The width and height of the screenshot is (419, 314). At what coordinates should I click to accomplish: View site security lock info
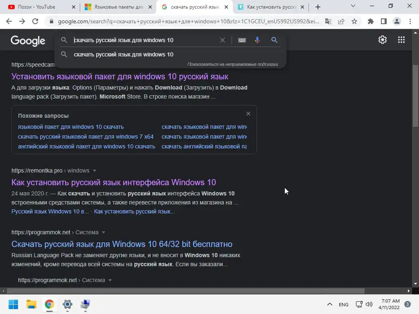52,21
